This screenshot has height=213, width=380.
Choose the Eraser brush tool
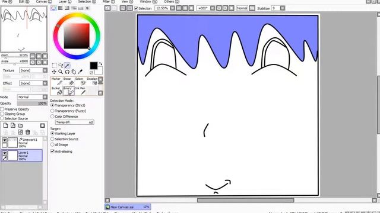click(68, 82)
